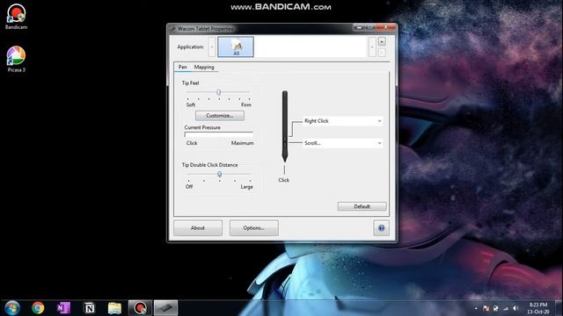Click the Current Pressure bar
563x316 pixels.
pos(219,134)
